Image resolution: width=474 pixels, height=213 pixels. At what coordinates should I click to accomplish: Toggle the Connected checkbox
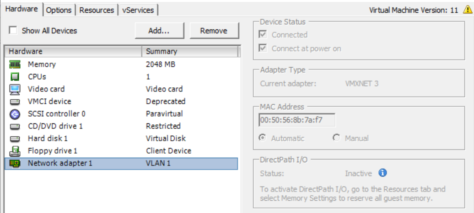(x=263, y=35)
